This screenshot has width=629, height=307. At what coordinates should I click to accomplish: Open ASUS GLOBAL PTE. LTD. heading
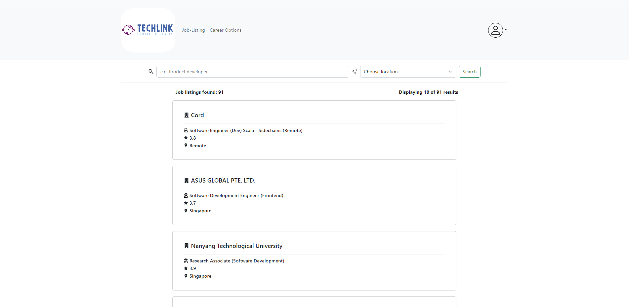click(223, 181)
